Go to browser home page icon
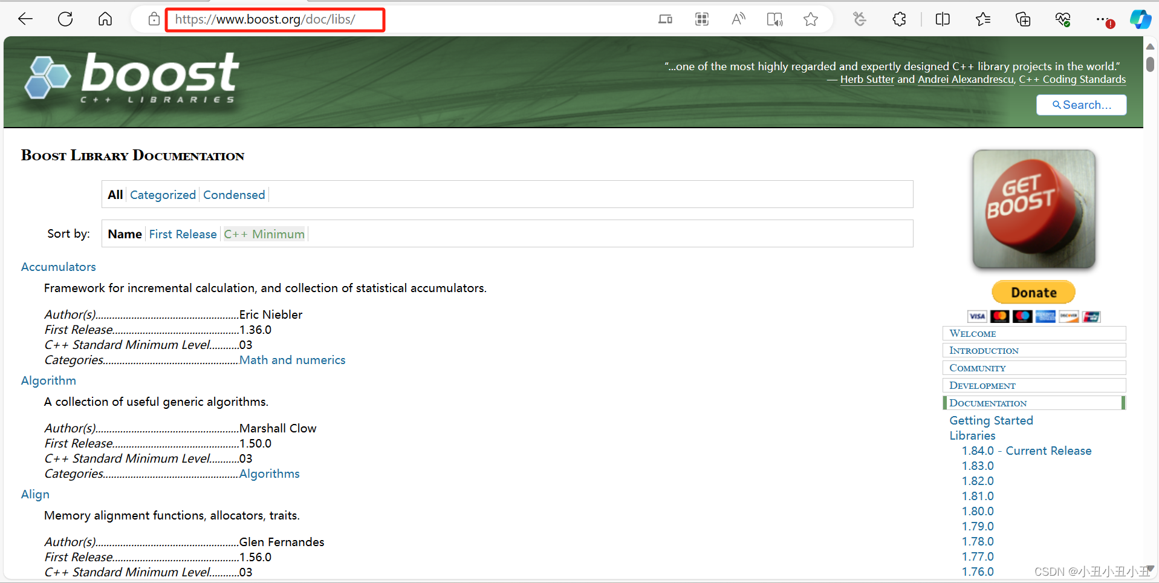Screen dimensions: 1159x583 click(105, 19)
